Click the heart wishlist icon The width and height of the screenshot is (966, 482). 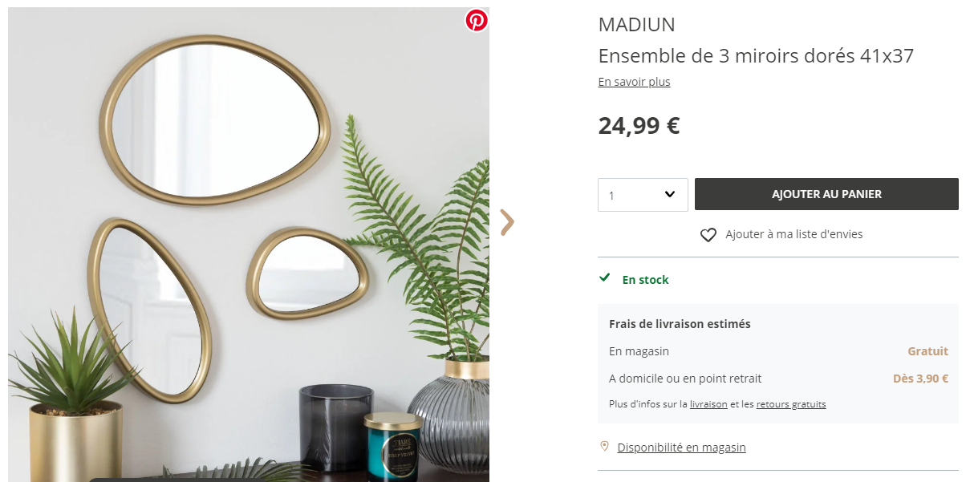708,235
